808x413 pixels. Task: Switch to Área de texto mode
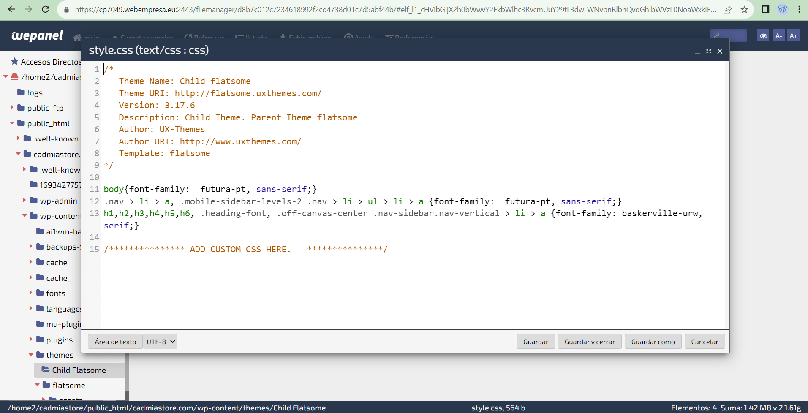click(115, 342)
